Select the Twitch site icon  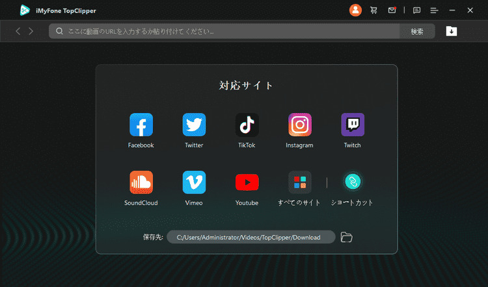pos(353,125)
